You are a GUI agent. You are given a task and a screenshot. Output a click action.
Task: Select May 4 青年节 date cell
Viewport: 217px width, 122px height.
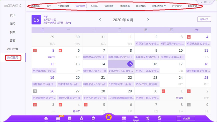tap(69, 107)
